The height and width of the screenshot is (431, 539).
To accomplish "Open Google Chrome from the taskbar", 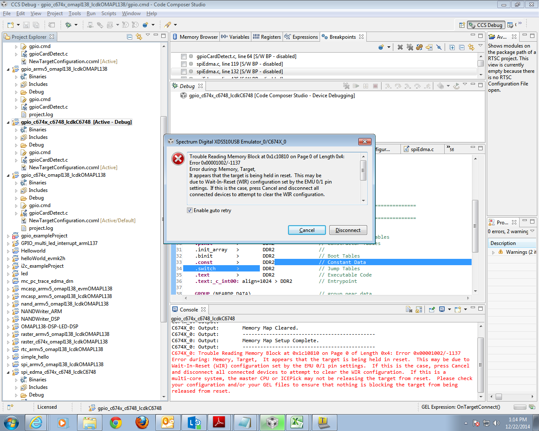I will tap(116, 422).
